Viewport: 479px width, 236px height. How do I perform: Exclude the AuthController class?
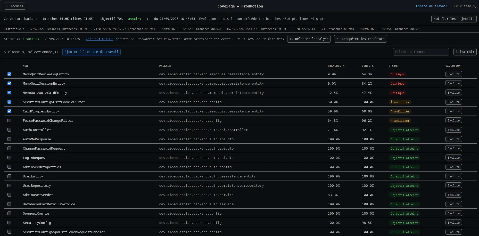click(x=453, y=130)
